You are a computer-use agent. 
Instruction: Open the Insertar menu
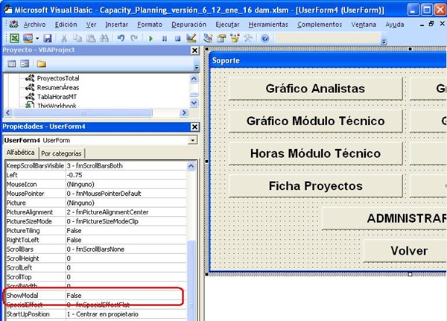pos(117,25)
